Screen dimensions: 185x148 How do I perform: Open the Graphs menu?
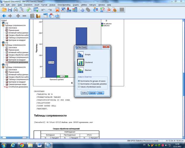click(76, 5)
